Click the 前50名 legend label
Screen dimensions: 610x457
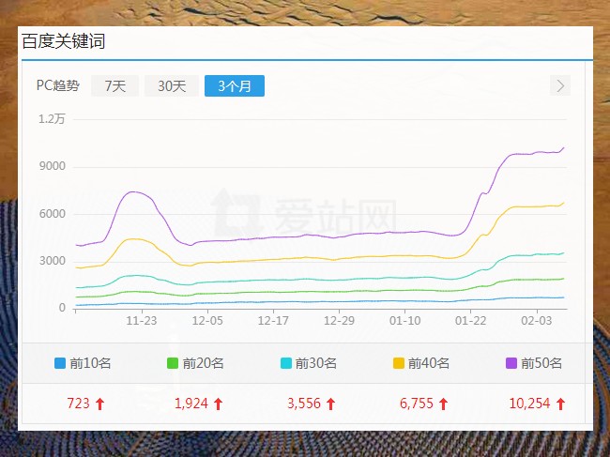tap(541, 363)
